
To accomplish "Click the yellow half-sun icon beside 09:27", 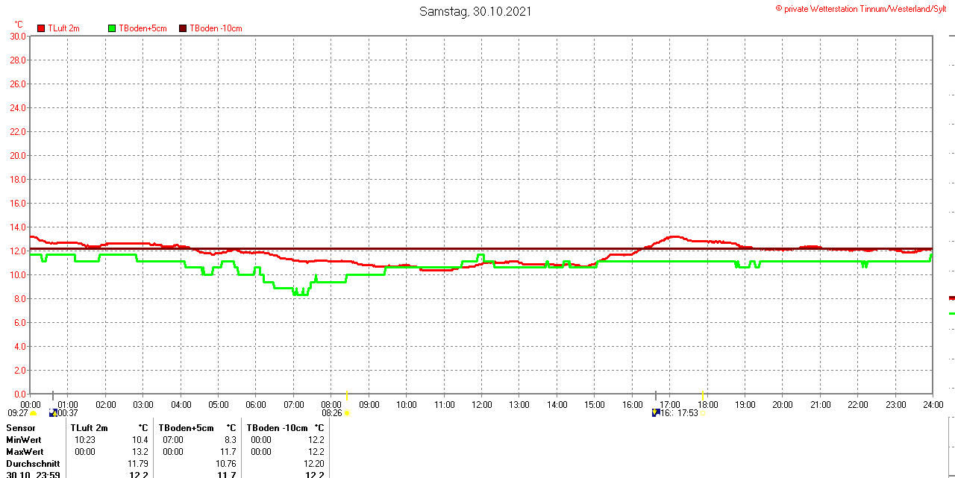I will click(x=34, y=412).
